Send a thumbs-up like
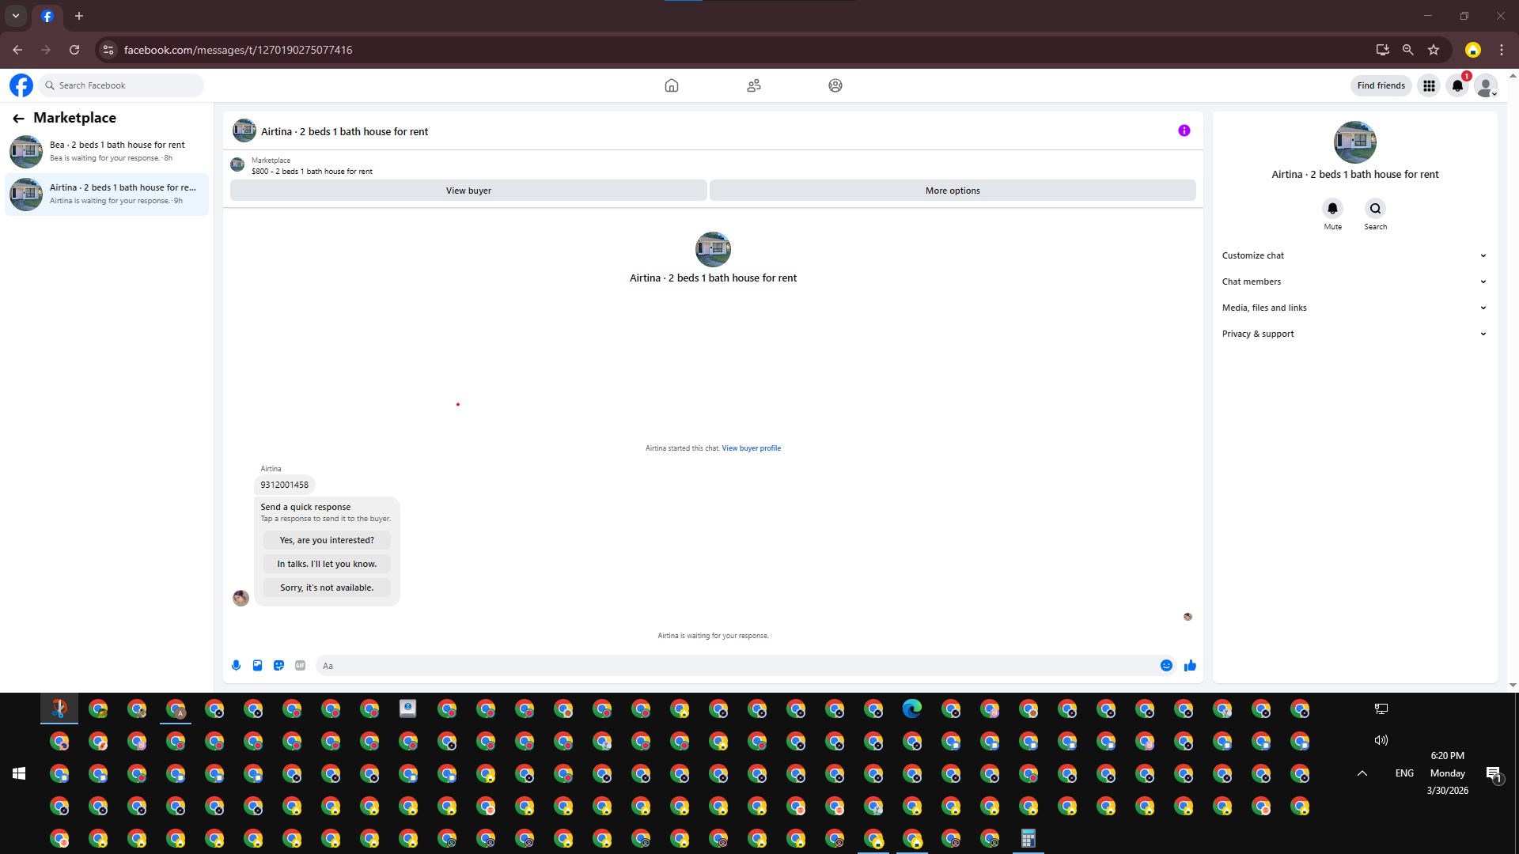Screen dimensions: 1519x854 click(1190, 666)
